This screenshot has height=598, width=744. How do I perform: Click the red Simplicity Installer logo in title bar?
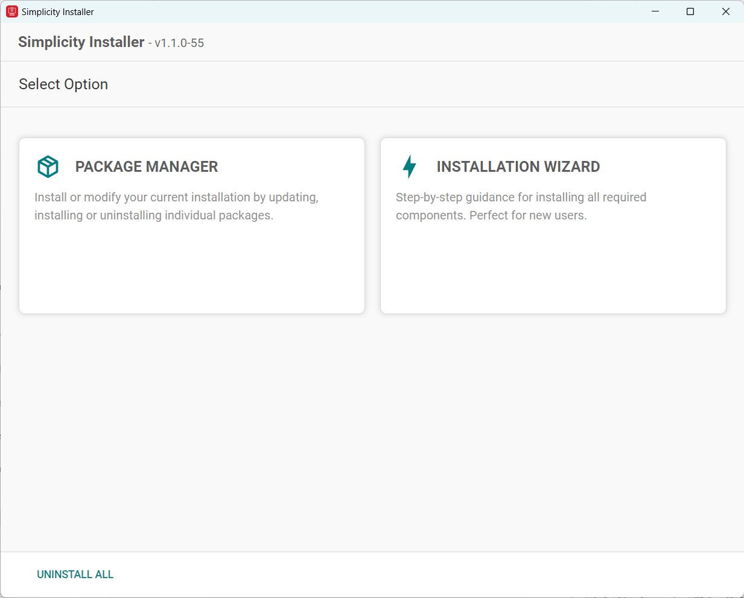pyautogui.click(x=11, y=11)
